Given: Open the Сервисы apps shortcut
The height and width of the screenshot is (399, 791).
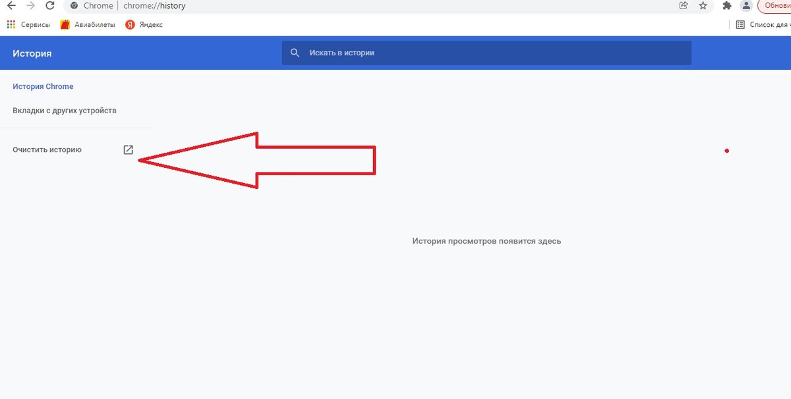Looking at the screenshot, I should [28, 24].
